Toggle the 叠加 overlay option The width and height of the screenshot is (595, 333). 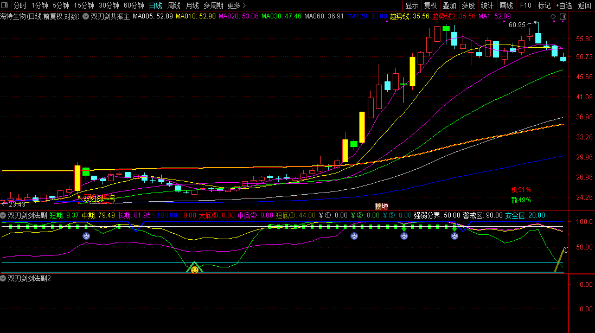pos(449,5)
